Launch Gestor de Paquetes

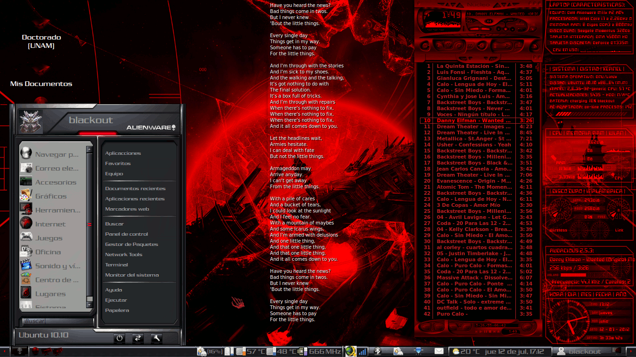coord(132,245)
